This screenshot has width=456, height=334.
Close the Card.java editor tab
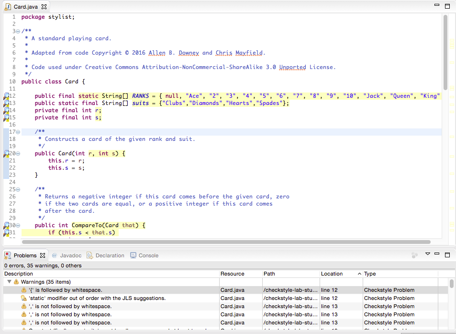pos(44,7)
